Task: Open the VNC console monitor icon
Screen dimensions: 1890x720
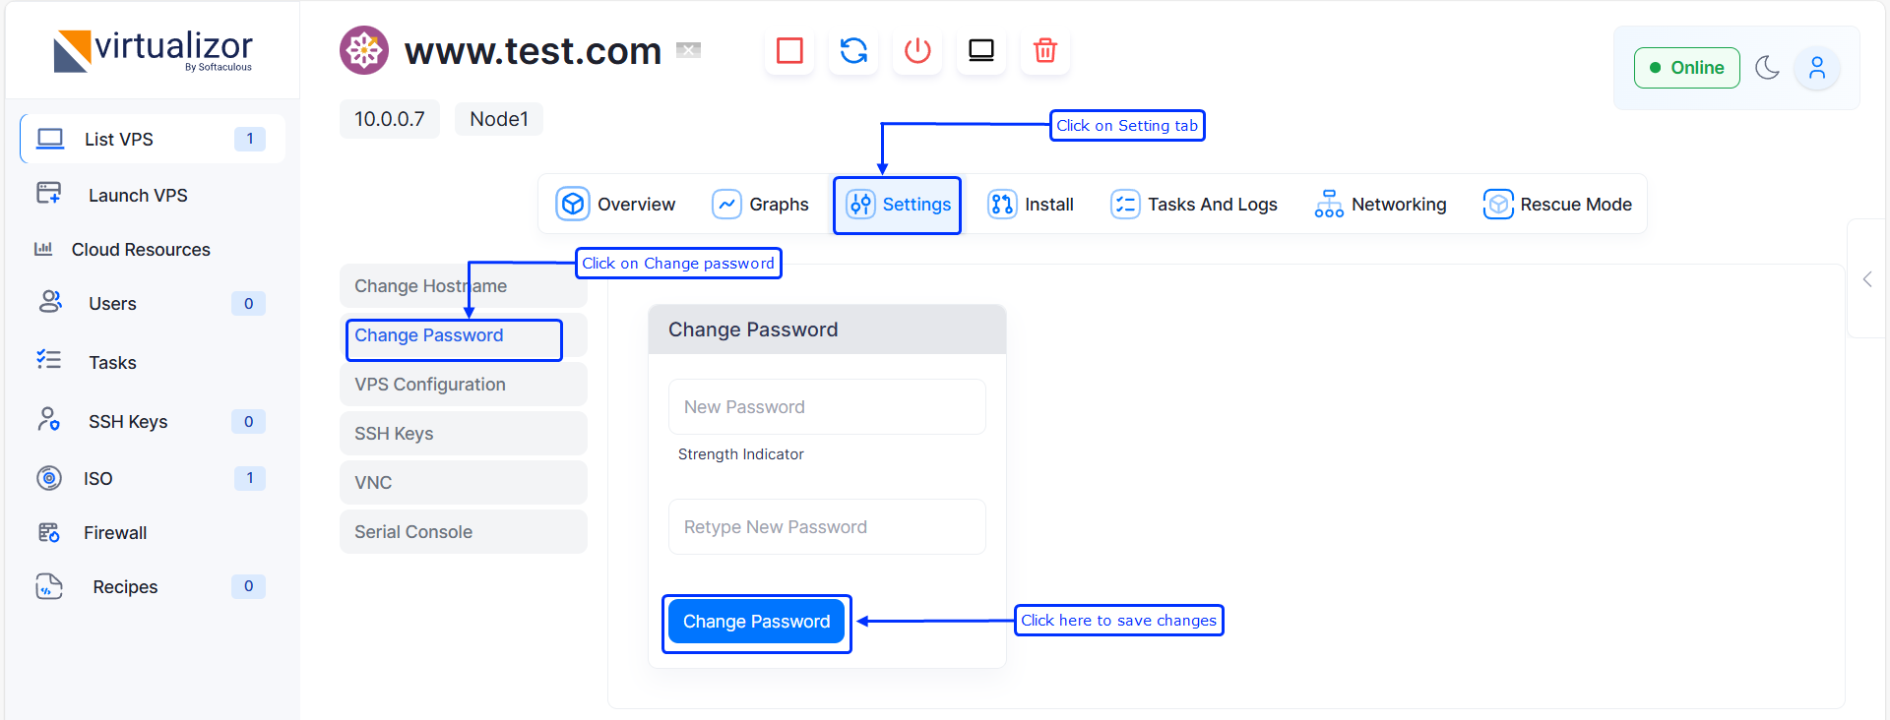Action: point(981,50)
